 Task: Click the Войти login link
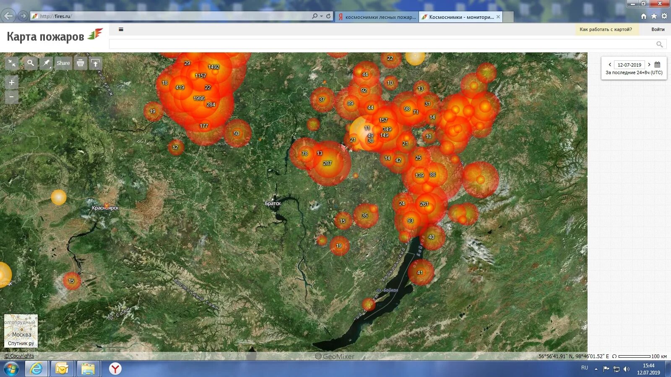point(658,29)
